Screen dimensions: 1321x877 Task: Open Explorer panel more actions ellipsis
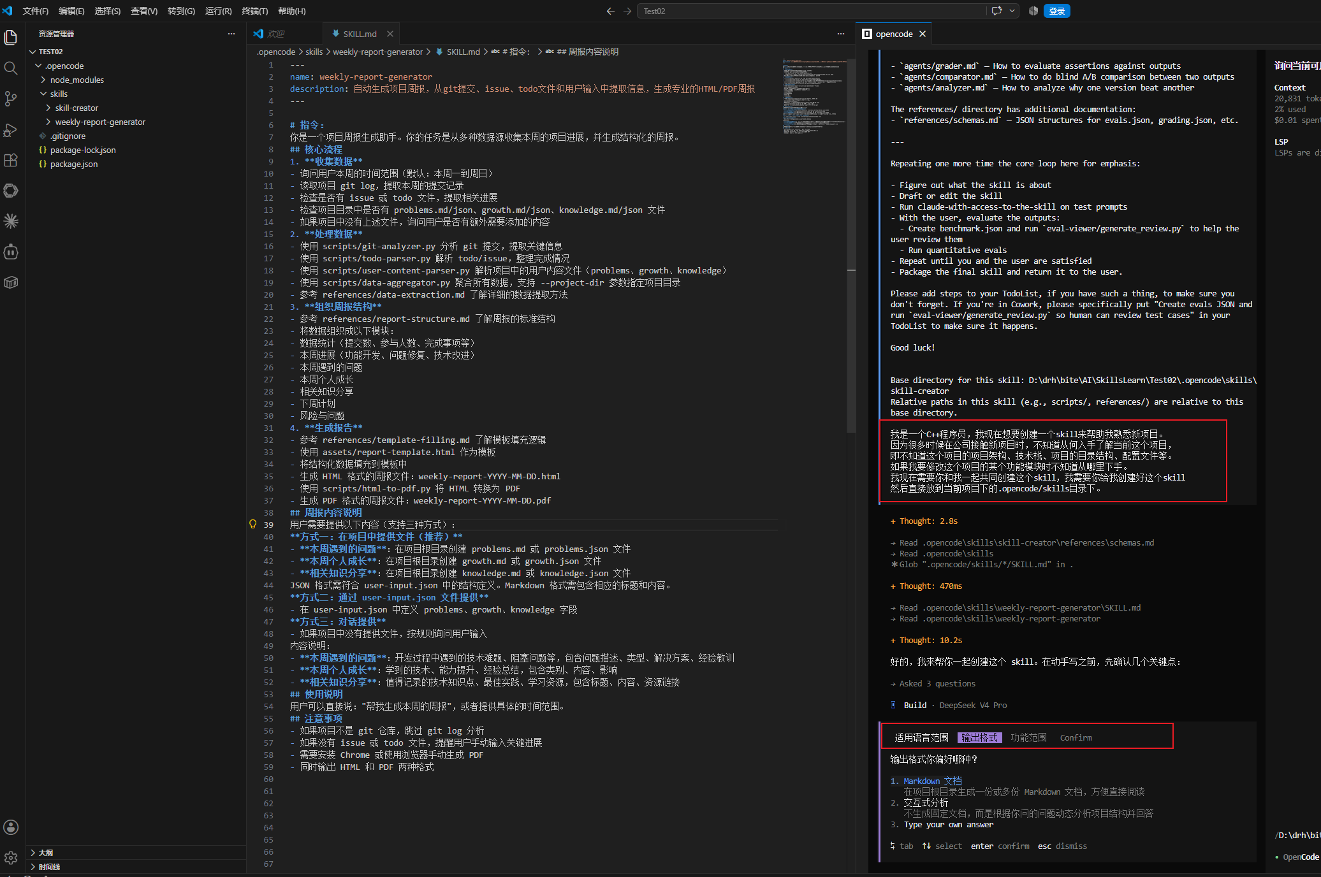(231, 34)
